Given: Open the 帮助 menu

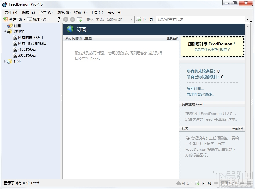Looking at the screenshot, I should [115, 13].
